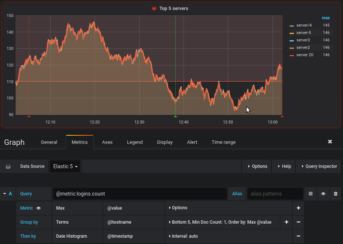The image size is (343, 244).
Task: Remove the Terms group by row
Action: [298, 222]
